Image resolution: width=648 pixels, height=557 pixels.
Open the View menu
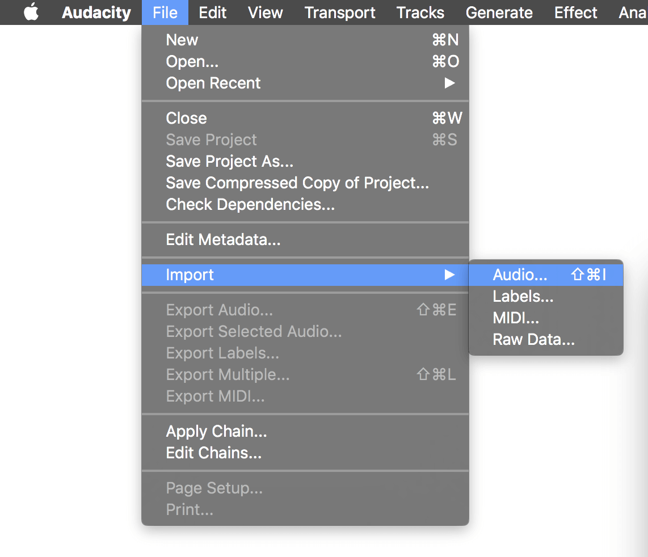264,12
